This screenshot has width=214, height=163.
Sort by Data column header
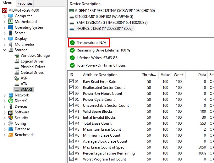pyautogui.click(x=196, y=75)
